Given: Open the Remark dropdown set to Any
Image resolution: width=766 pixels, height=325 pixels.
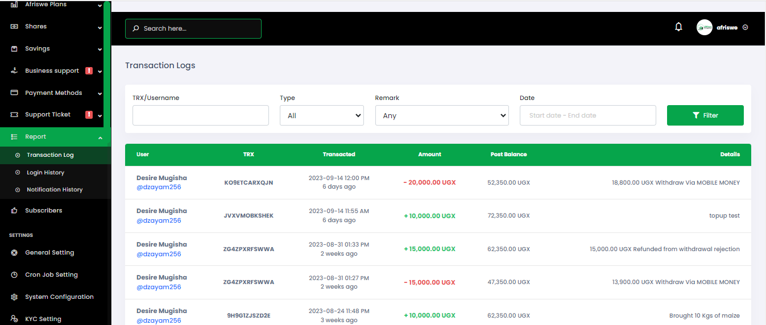Looking at the screenshot, I should click(442, 115).
